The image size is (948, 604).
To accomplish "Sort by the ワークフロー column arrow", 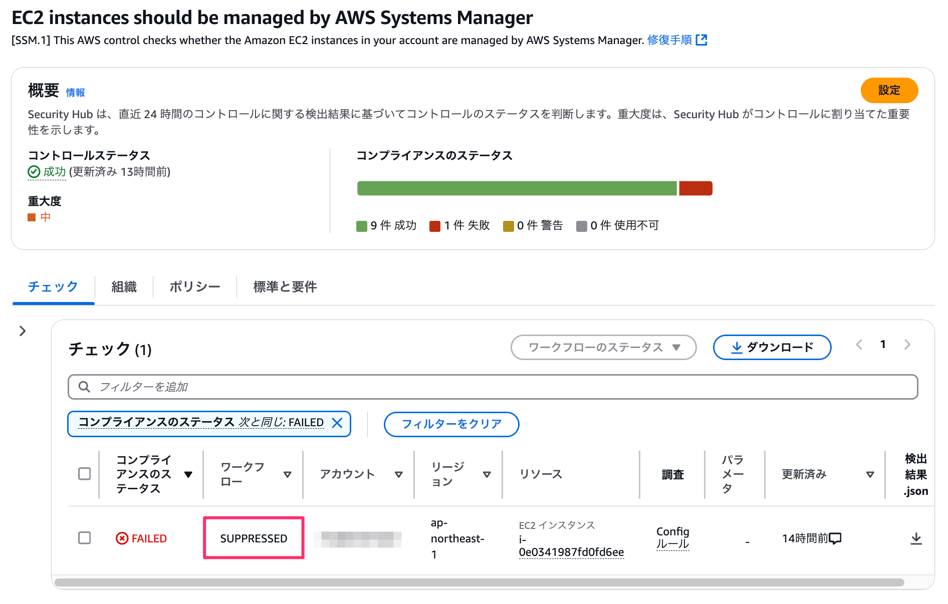I will [288, 474].
